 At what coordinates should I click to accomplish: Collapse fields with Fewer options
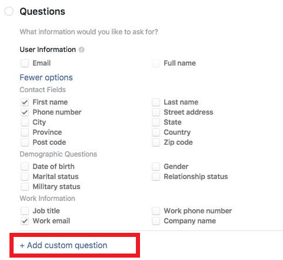click(46, 77)
